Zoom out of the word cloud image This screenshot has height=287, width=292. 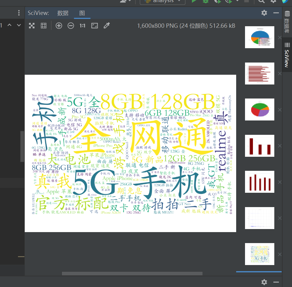tap(71, 26)
